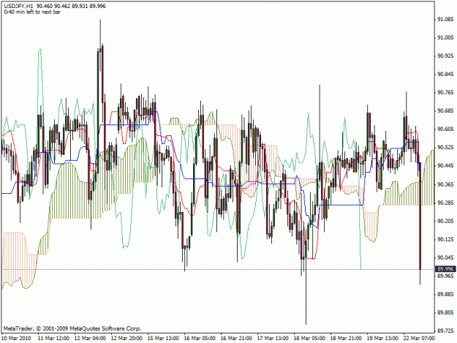Click the 90.205 price level label
The width and height of the screenshot is (457, 343).
[445, 221]
